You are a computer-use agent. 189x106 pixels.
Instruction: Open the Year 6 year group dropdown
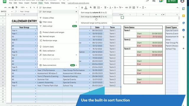click(x=35, y=82)
